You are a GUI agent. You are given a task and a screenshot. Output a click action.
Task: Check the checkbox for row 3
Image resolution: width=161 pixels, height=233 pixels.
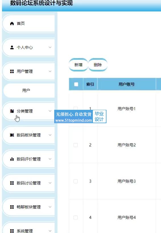(x=76, y=181)
